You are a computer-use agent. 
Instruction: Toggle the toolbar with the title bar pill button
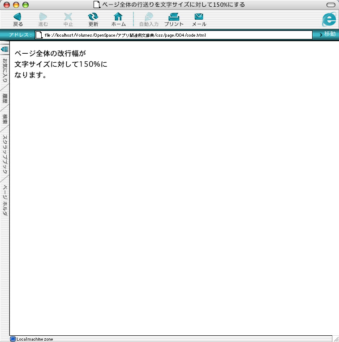(x=331, y=4)
